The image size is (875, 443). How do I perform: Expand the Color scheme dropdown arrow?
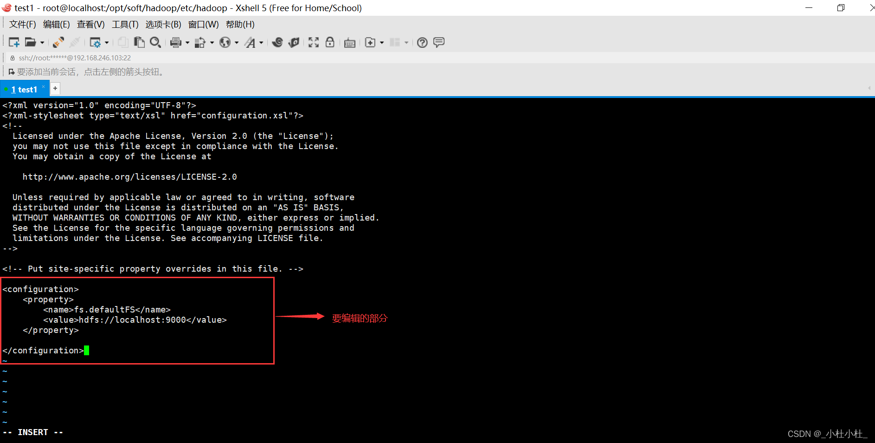pyautogui.click(x=212, y=43)
